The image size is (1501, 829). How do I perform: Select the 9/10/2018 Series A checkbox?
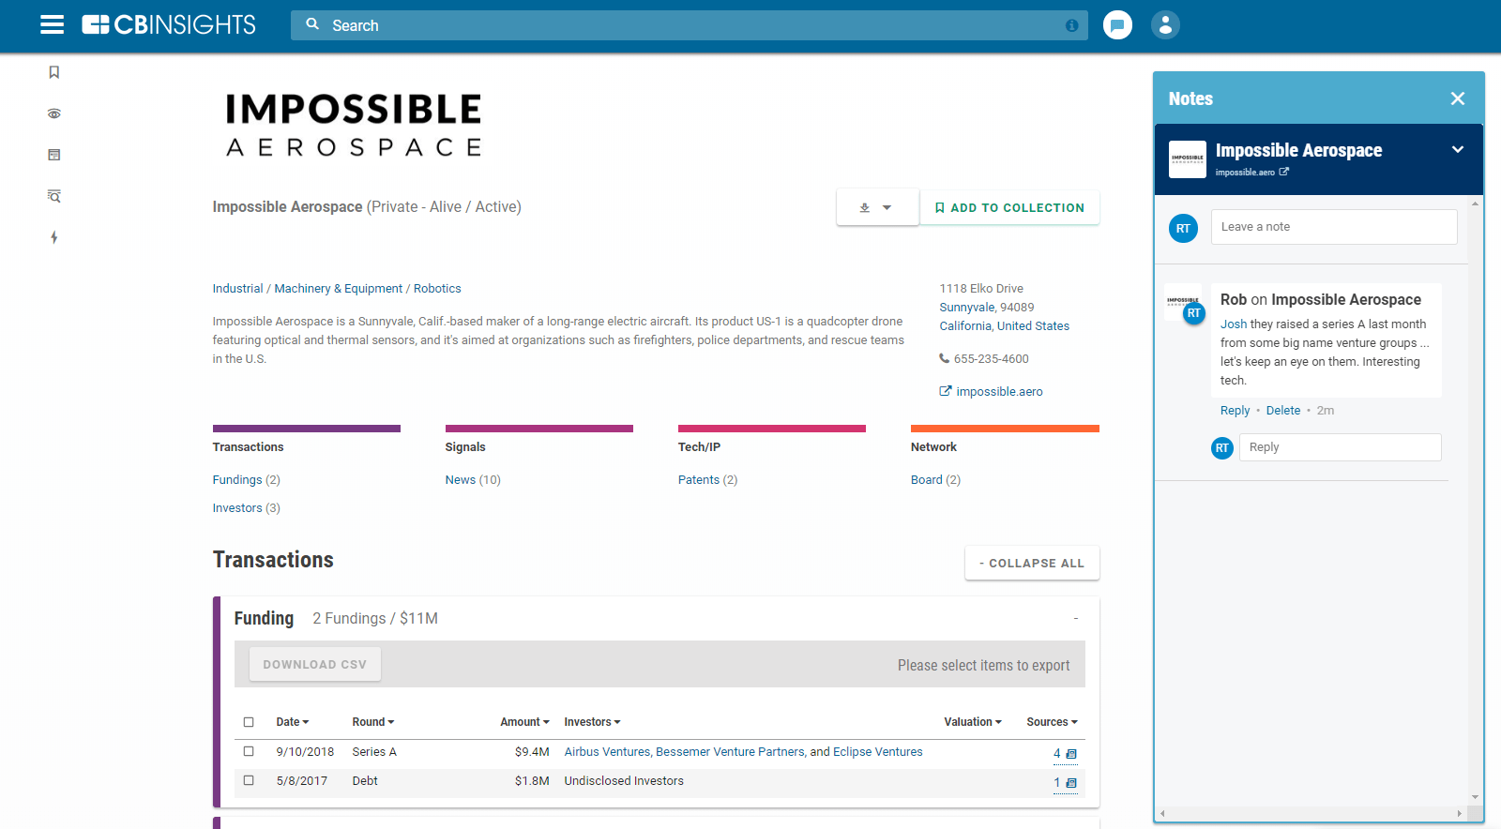click(x=249, y=751)
